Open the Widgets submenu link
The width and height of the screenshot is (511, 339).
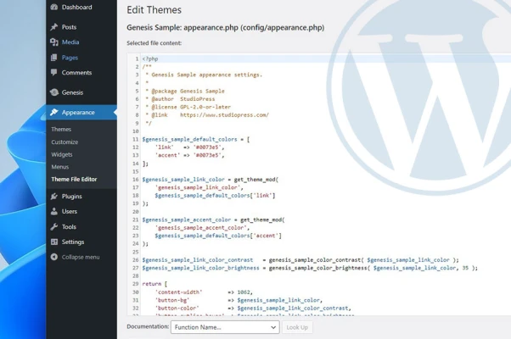(x=62, y=154)
